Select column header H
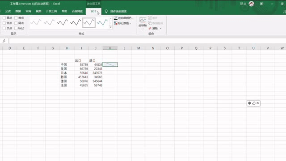This screenshot has width=286, height=161. pyautogui.click(x=67, y=48)
